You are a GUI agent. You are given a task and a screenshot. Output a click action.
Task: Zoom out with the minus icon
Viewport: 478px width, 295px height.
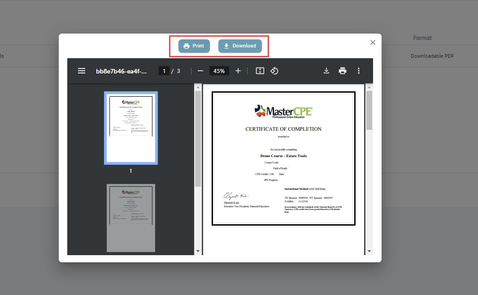[x=200, y=71]
